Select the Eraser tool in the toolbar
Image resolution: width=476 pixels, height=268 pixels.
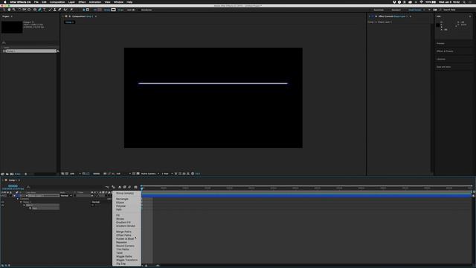[59, 10]
